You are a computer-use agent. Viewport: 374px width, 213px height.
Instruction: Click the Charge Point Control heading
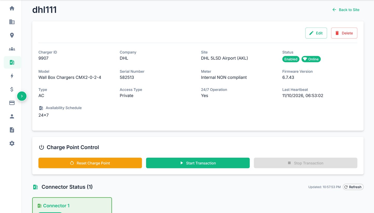click(x=73, y=147)
